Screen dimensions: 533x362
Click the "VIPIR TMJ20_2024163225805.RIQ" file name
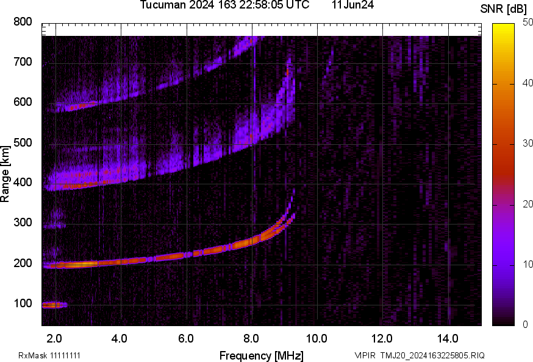[420, 356]
